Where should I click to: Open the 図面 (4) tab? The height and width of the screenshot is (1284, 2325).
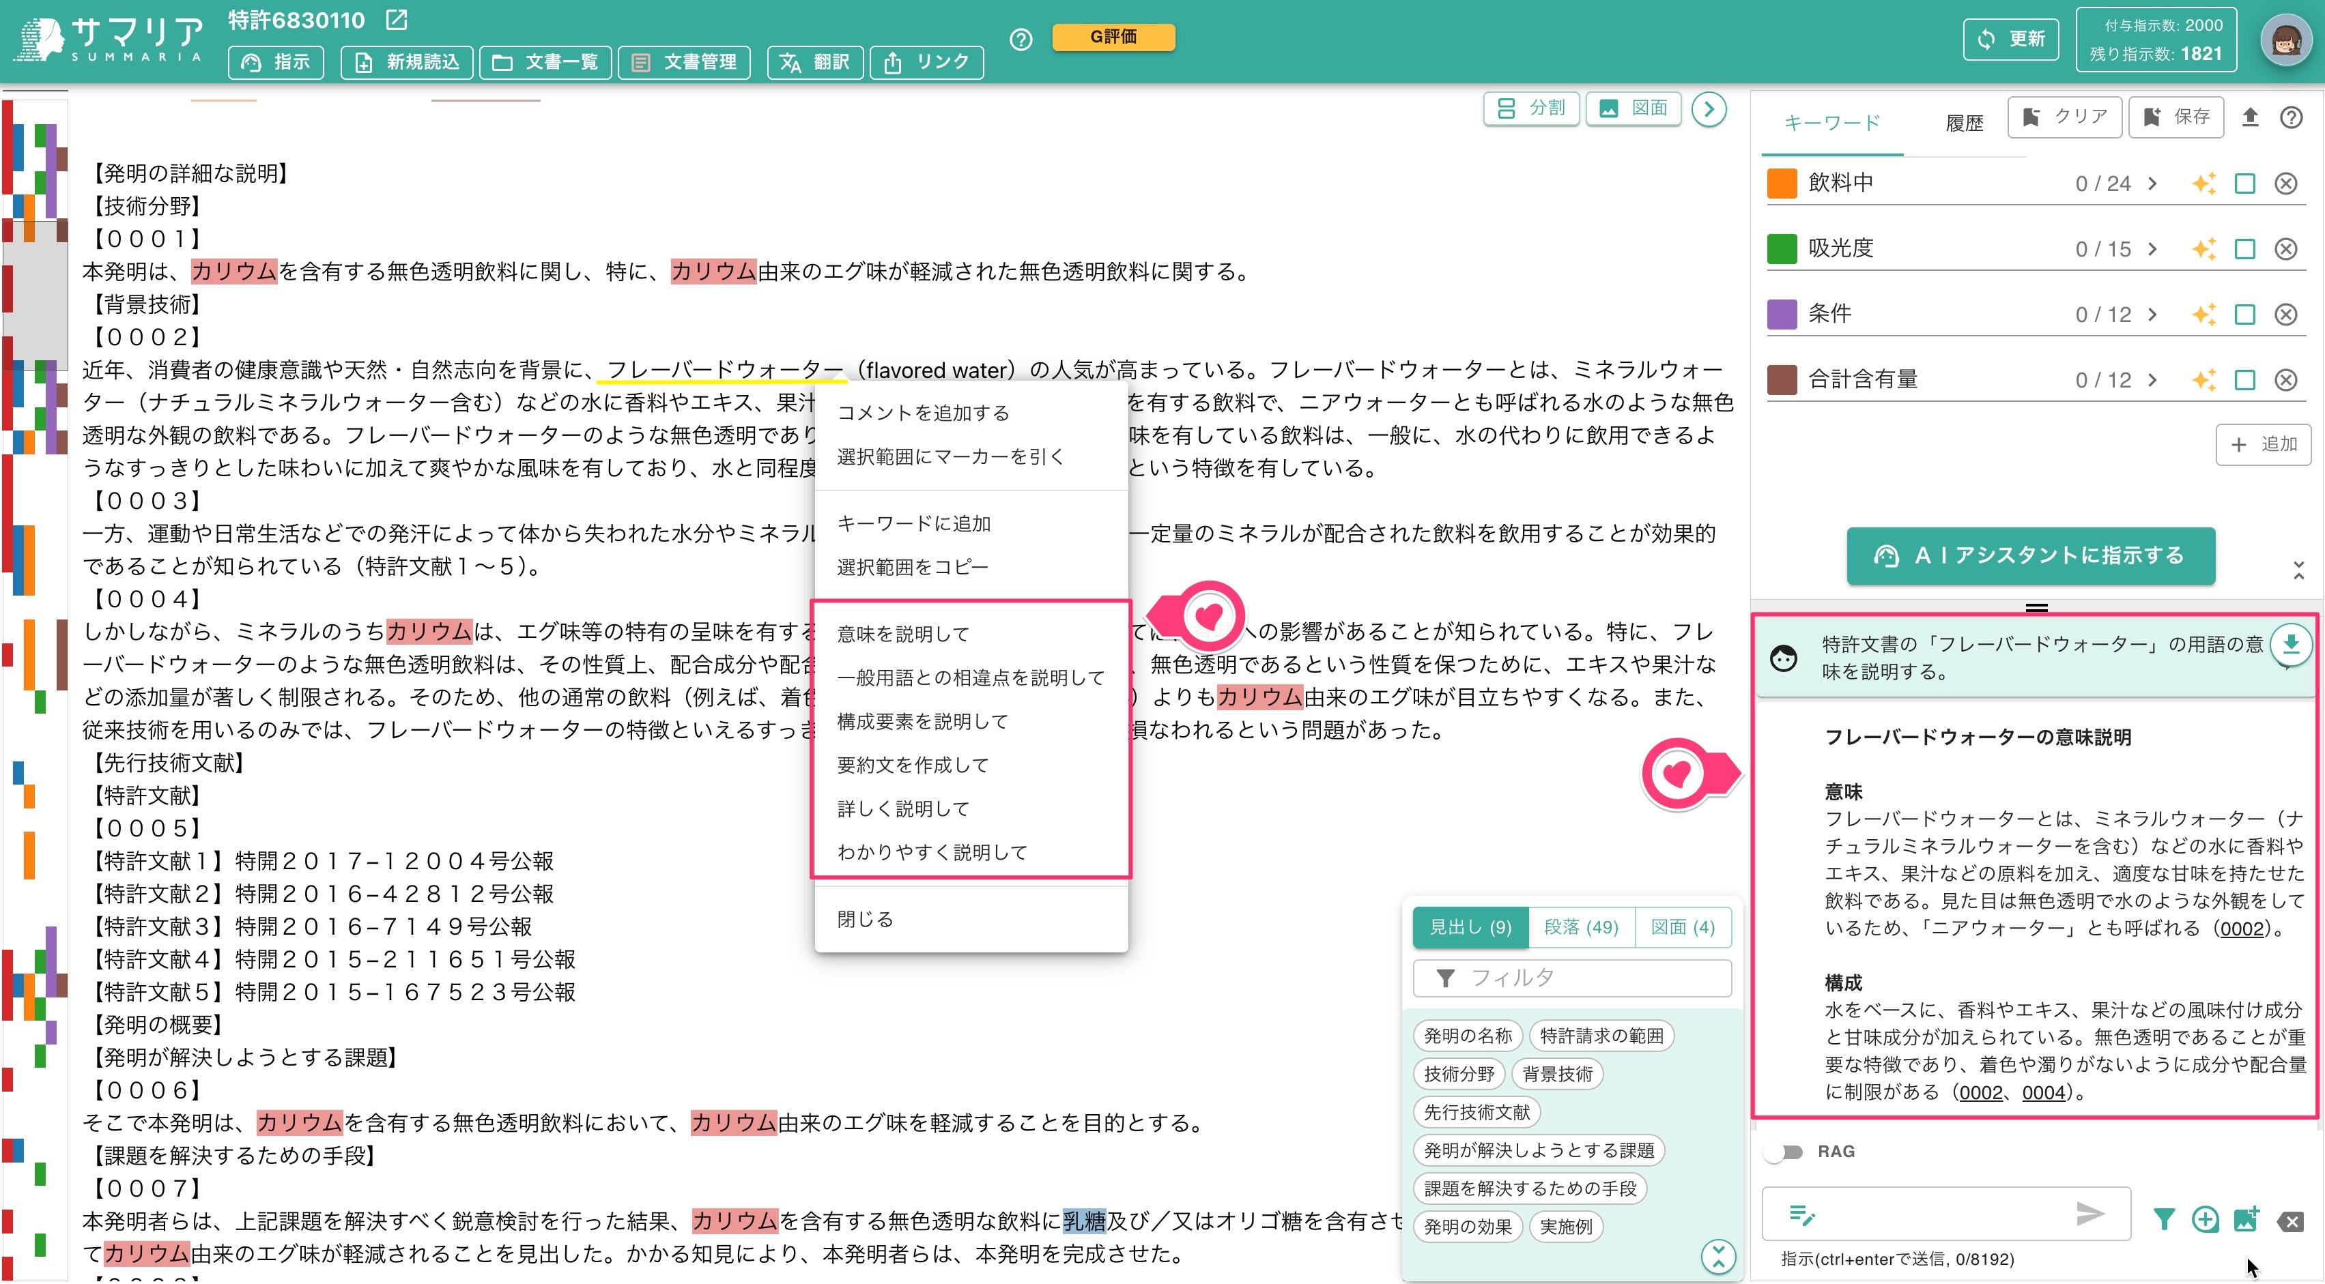tap(1683, 928)
